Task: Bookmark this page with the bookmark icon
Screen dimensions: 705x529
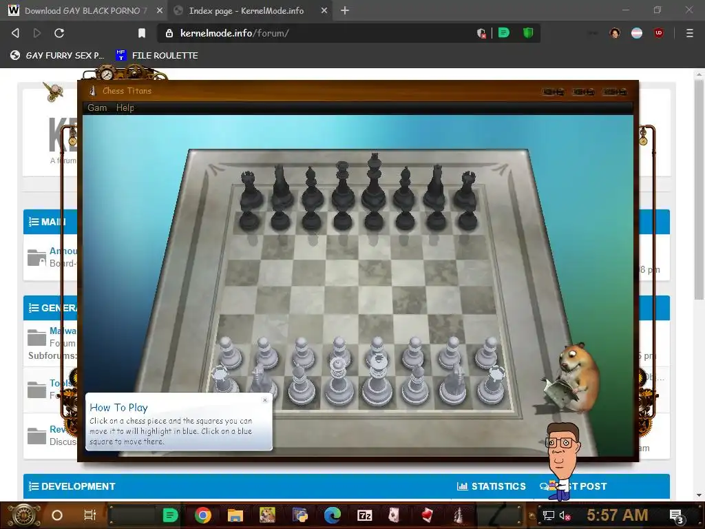Action: click(x=142, y=33)
